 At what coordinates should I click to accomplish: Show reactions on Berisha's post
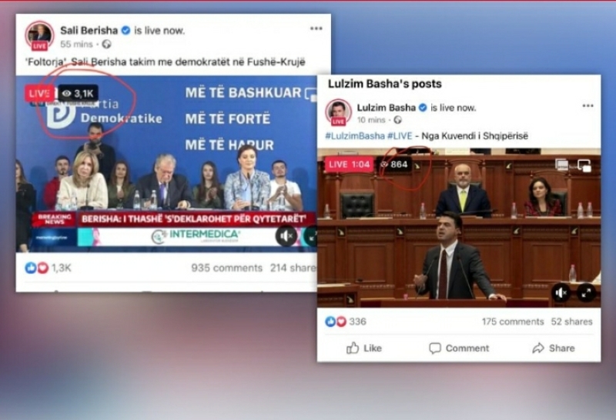[x=48, y=268]
